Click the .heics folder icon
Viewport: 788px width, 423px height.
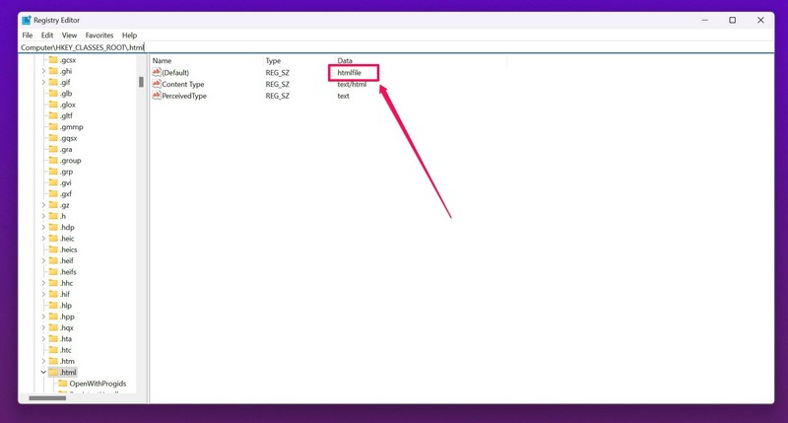(x=53, y=249)
